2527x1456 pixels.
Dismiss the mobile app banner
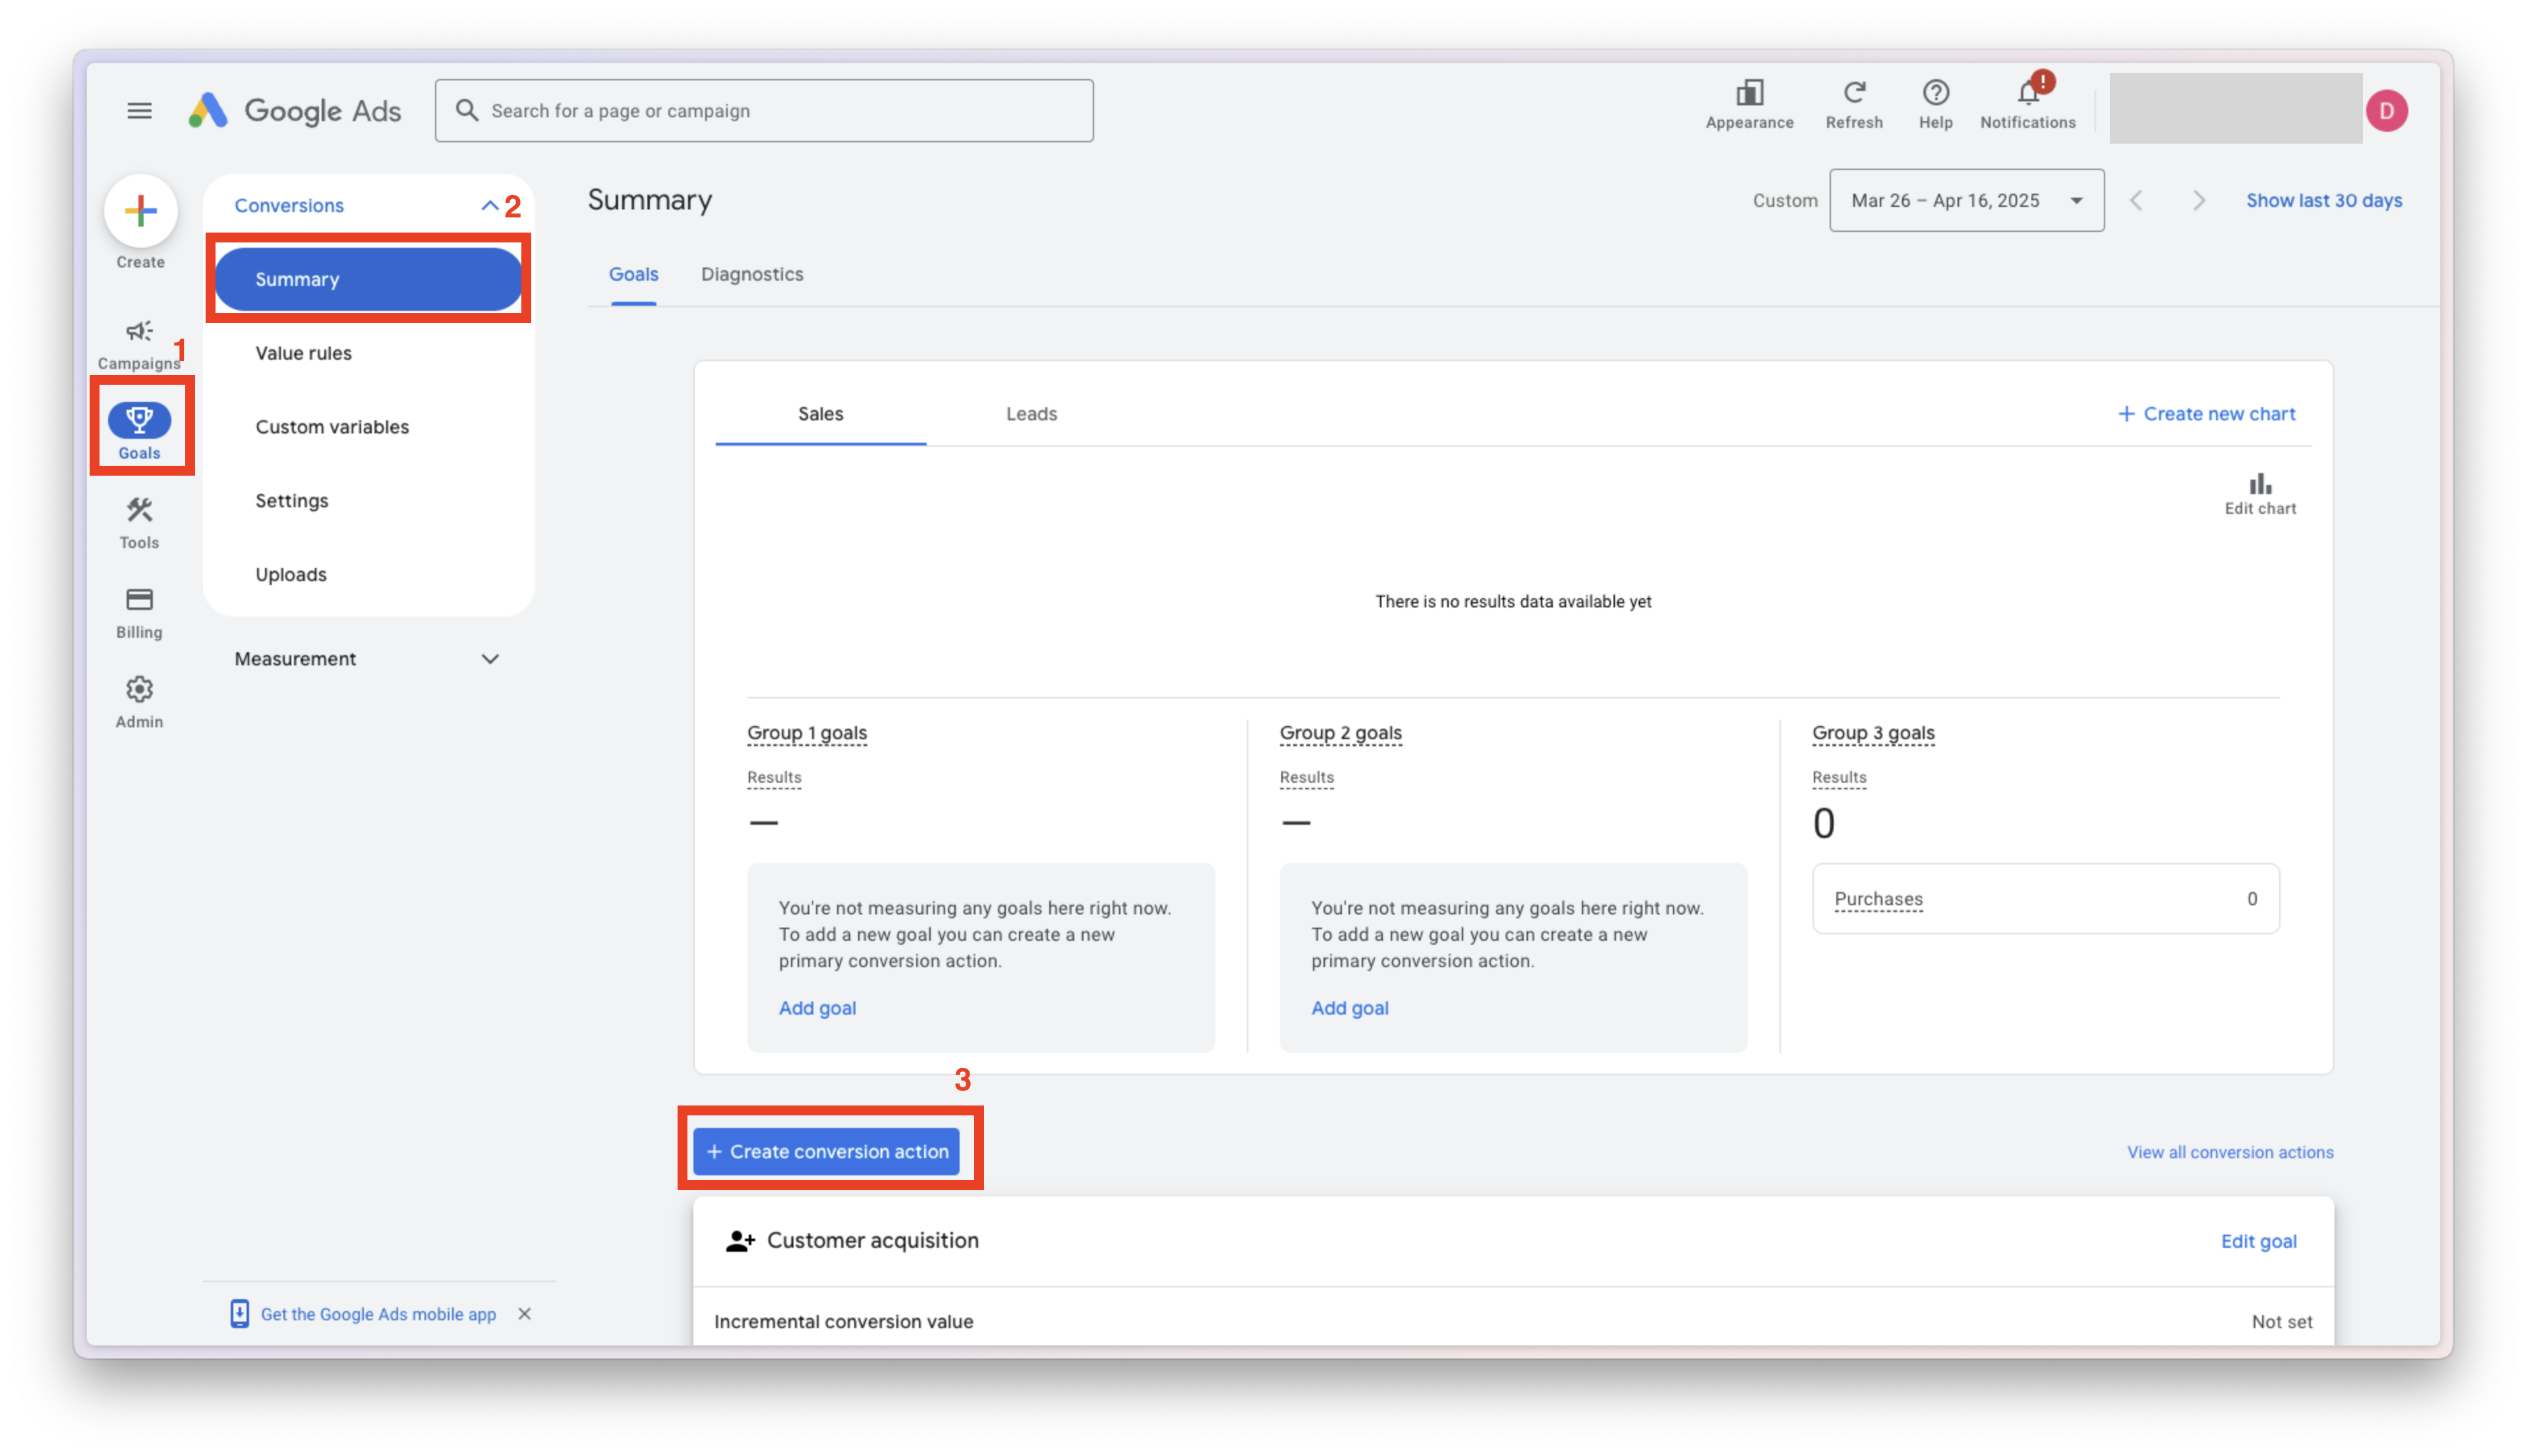click(524, 1314)
